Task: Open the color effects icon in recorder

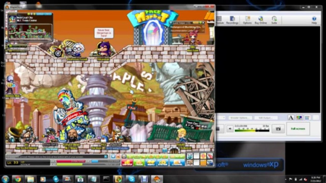Action: [x=299, y=118]
